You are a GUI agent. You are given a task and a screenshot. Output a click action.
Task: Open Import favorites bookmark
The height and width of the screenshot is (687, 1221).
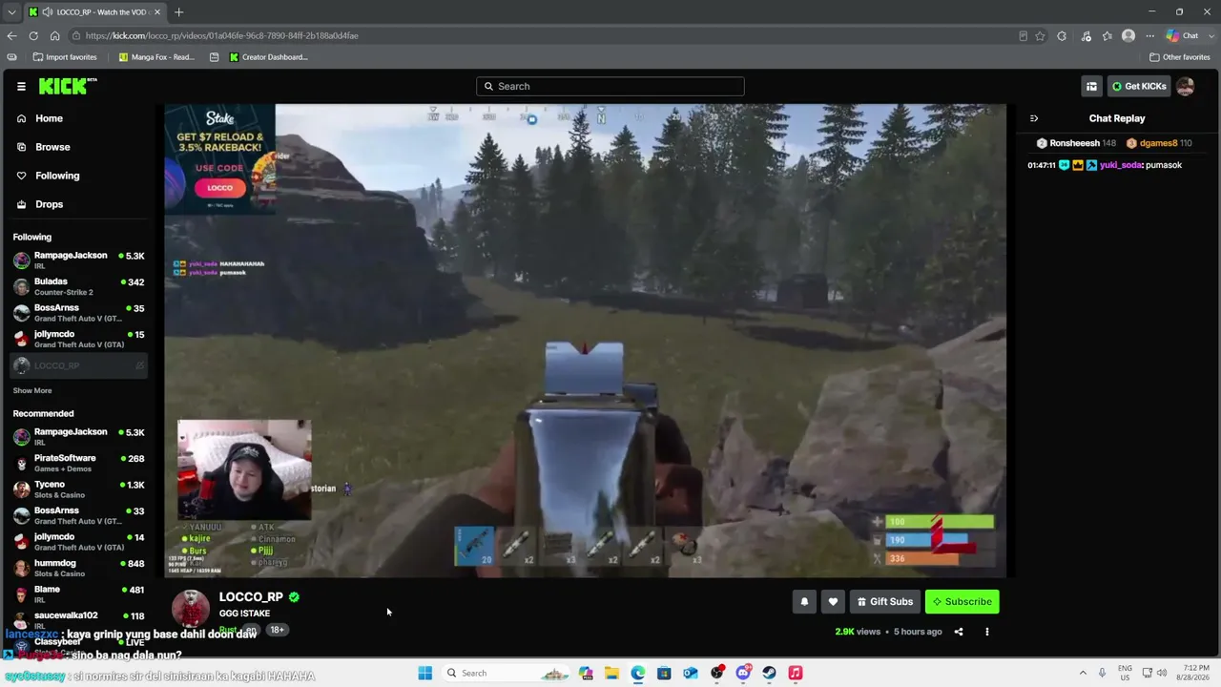click(65, 57)
